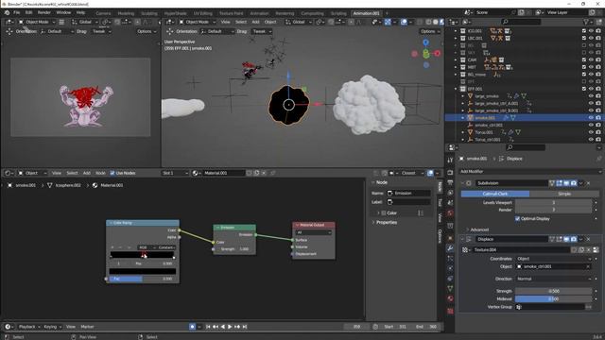Open the Window menu
This screenshot has height=340, width=605.
click(63, 12)
